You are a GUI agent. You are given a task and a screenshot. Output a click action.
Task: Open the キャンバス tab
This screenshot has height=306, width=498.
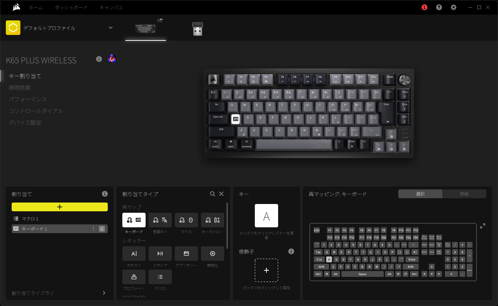click(111, 7)
